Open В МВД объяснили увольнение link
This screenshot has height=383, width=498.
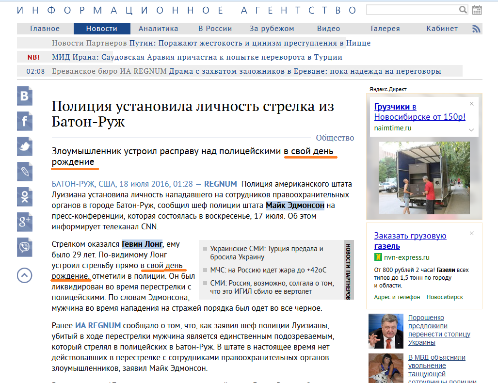point(442,369)
